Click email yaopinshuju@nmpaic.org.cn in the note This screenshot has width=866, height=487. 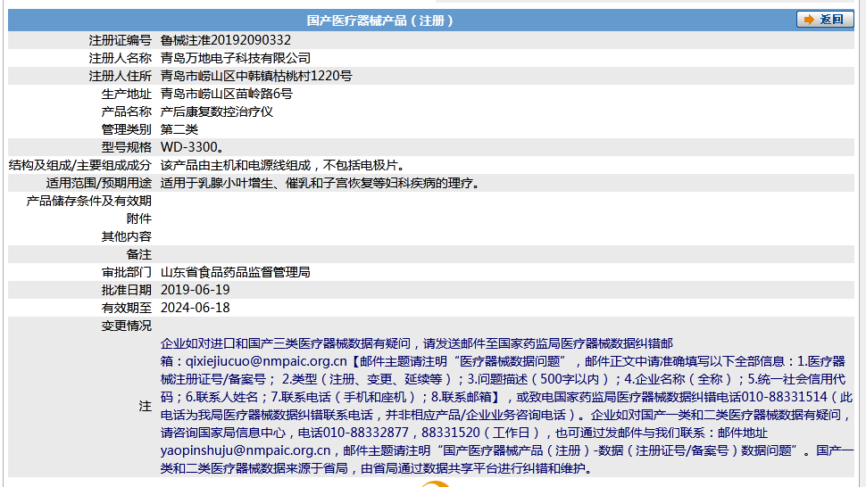(246, 450)
